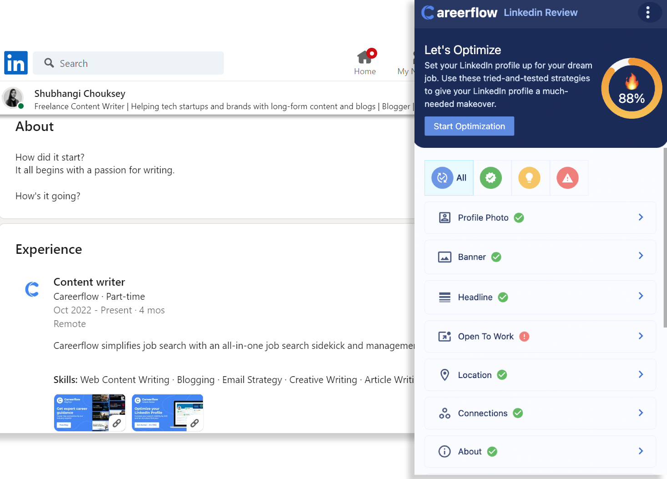Open the Get expert career guidance thumbnail
Viewport: 667px width, 479px height.
point(90,413)
